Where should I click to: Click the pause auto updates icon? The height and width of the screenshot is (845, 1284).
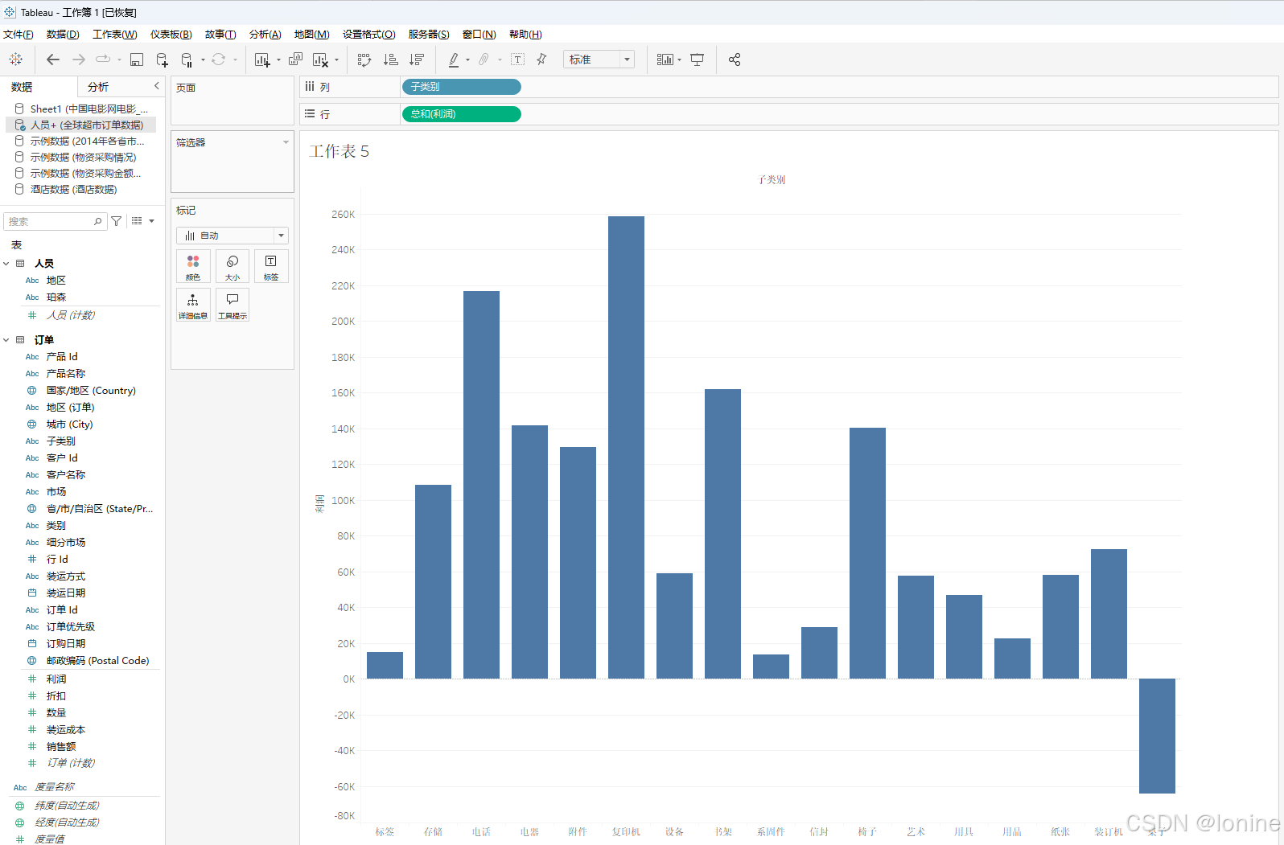tap(187, 59)
